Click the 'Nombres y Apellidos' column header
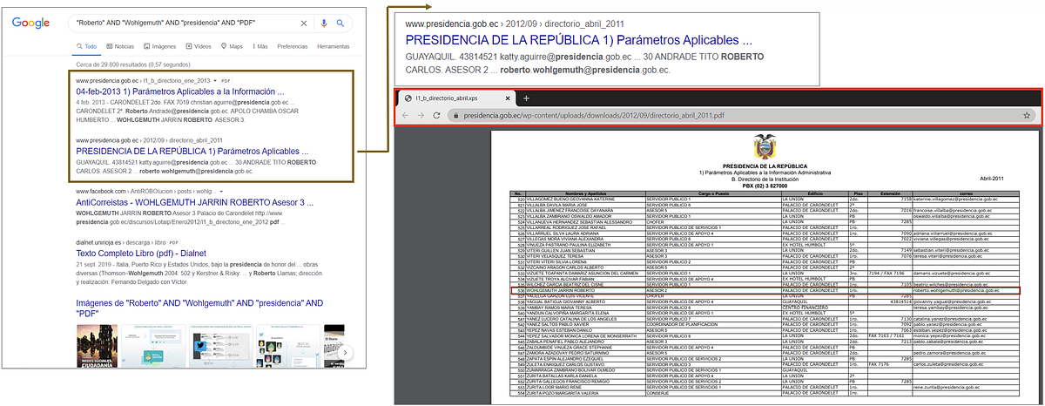1045x406 pixels. click(x=587, y=193)
